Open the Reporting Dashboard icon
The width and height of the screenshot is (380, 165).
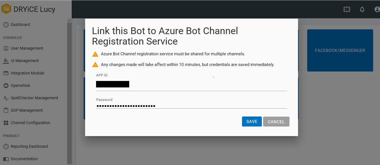pyautogui.click(x=6, y=146)
